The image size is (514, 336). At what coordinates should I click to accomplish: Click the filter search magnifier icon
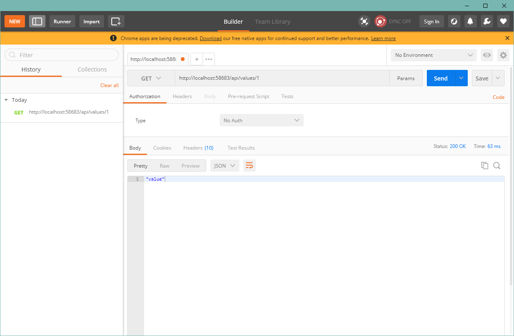[x=12, y=55]
